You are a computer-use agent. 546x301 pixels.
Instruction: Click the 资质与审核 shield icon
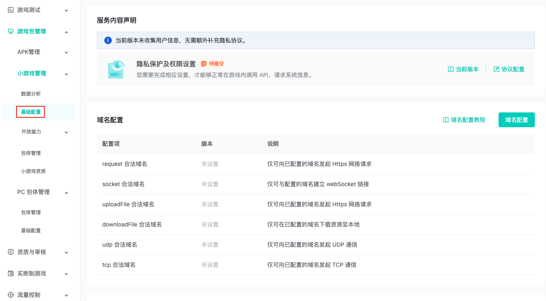tap(11, 252)
